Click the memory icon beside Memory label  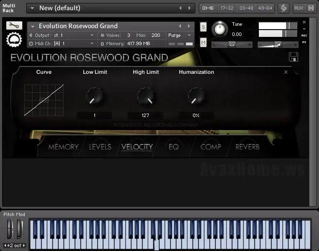[x=102, y=44]
